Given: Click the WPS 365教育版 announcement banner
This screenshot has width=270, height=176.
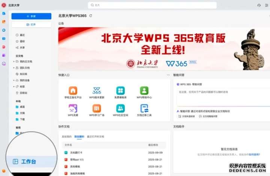Looking at the screenshot, I should [164, 49].
